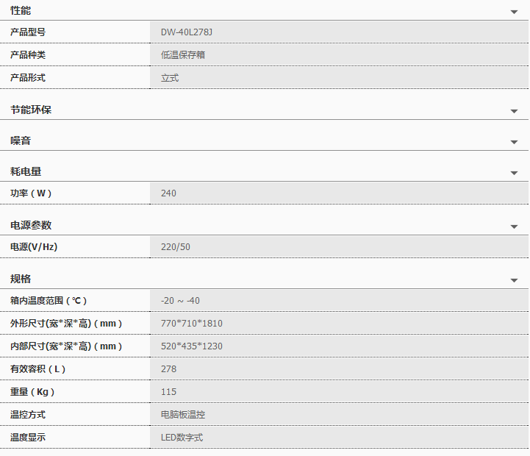530x456 pixels.
Task: Click the 耗电量 section header
Action: coord(26,171)
